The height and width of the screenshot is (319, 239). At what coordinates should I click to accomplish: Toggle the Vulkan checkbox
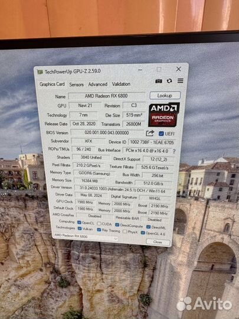coord(80,228)
